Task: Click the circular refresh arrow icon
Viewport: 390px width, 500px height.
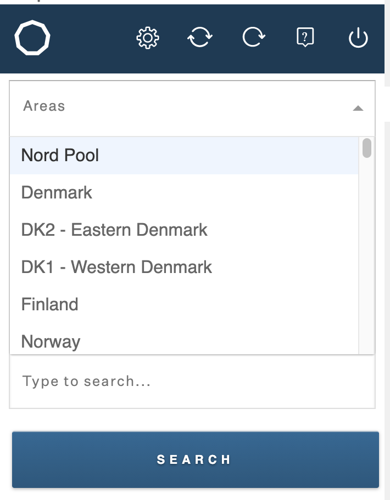Action: (x=254, y=37)
